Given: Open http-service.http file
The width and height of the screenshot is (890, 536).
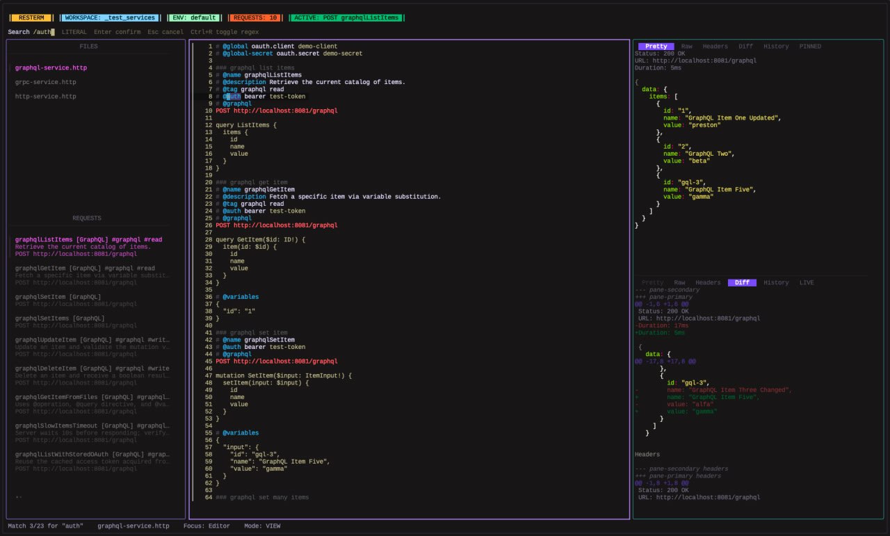Looking at the screenshot, I should pyautogui.click(x=45, y=97).
